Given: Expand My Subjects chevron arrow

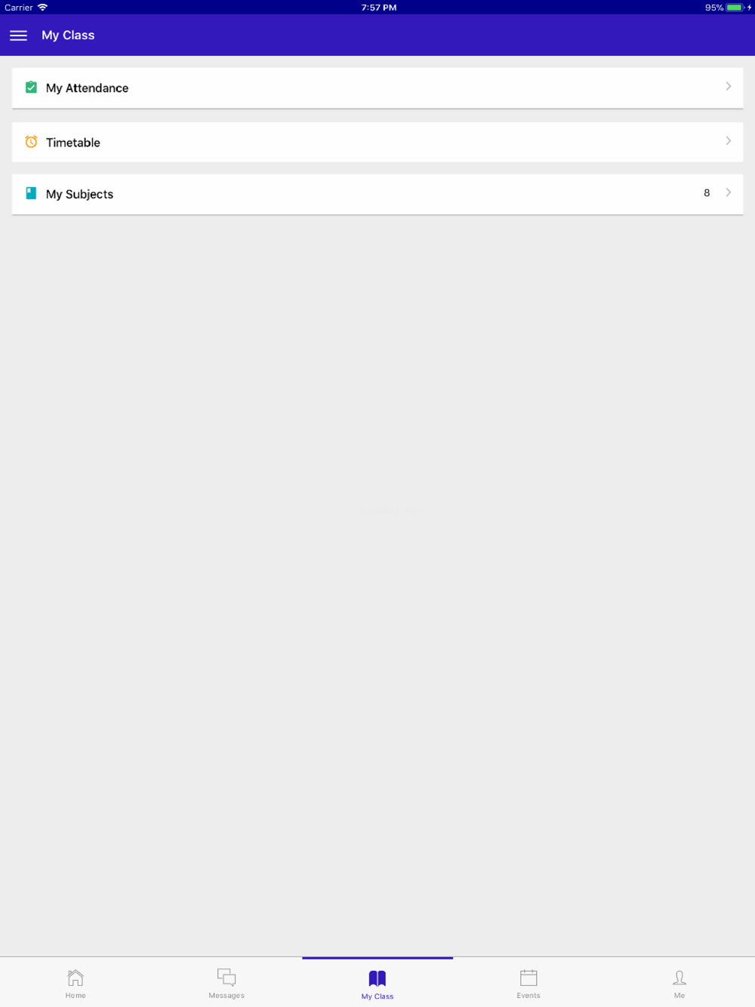Looking at the screenshot, I should click(728, 192).
